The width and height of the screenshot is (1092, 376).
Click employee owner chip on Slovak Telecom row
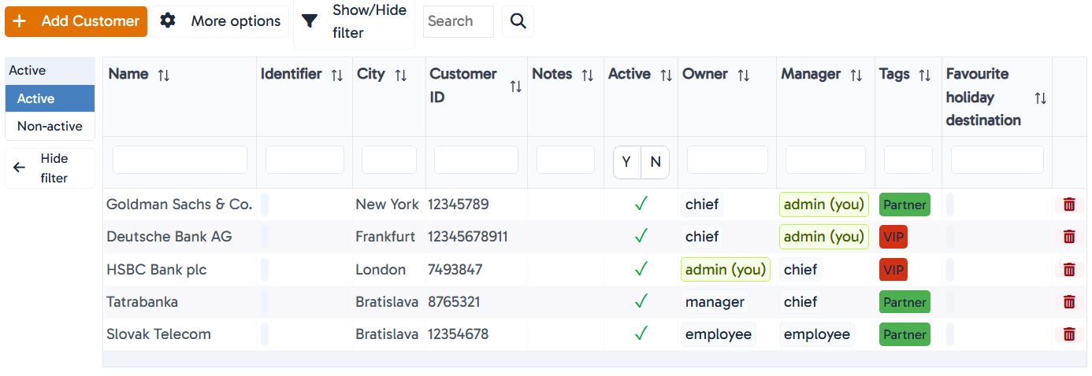tap(719, 334)
